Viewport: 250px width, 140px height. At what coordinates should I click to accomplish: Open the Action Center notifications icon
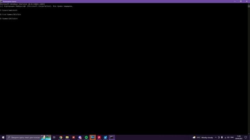point(246,137)
